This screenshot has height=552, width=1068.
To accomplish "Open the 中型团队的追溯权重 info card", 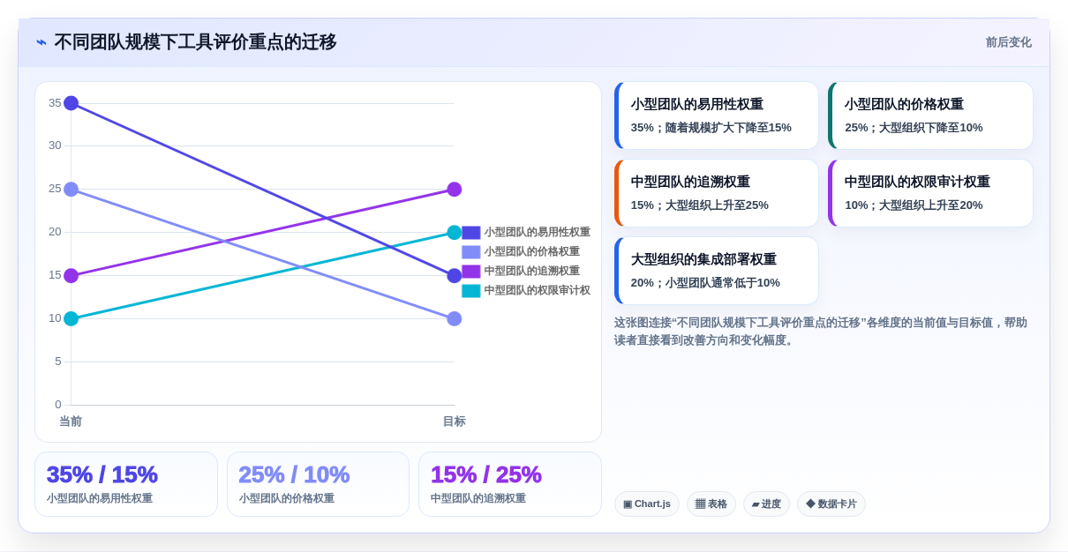I will coord(717,193).
